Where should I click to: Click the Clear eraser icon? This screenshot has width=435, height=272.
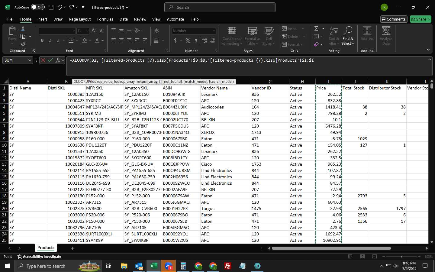point(316,44)
